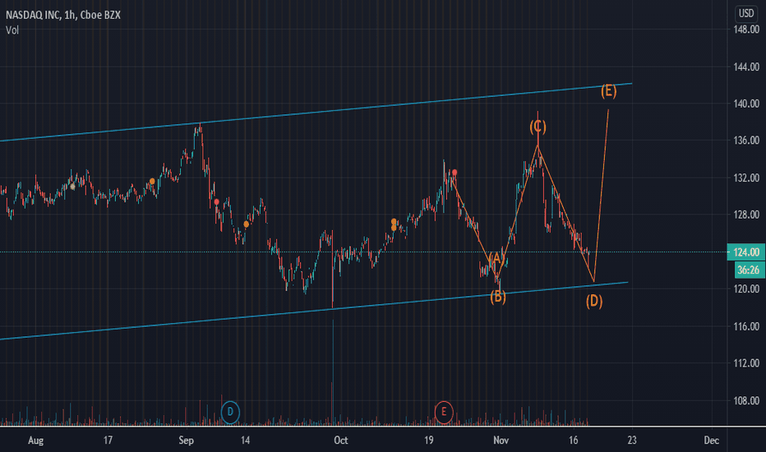Click the USD currency button
Viewport: 766px width, 452px height.
click(x=745, y=13)
